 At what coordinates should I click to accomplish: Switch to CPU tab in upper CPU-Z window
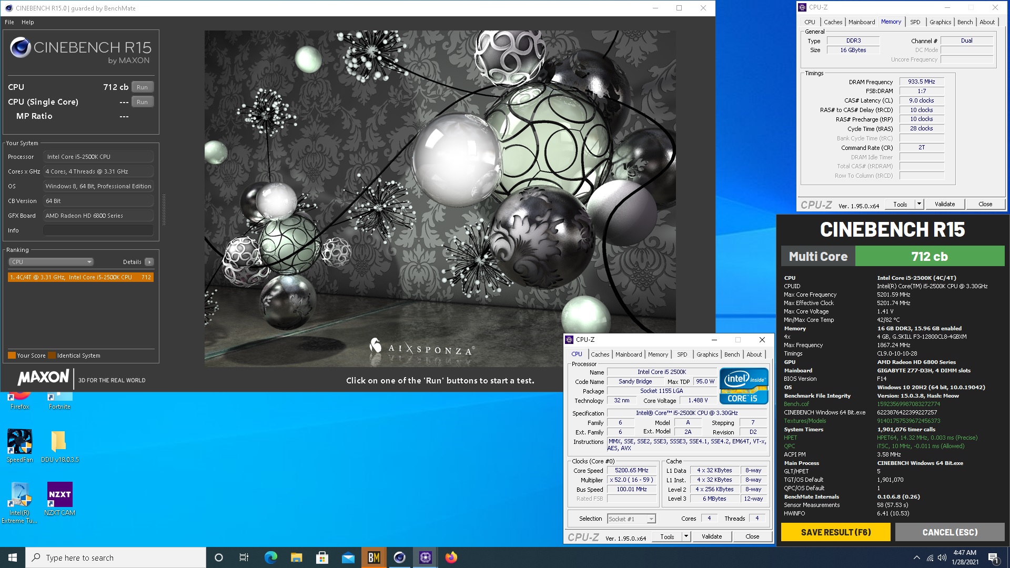[810, 22]
